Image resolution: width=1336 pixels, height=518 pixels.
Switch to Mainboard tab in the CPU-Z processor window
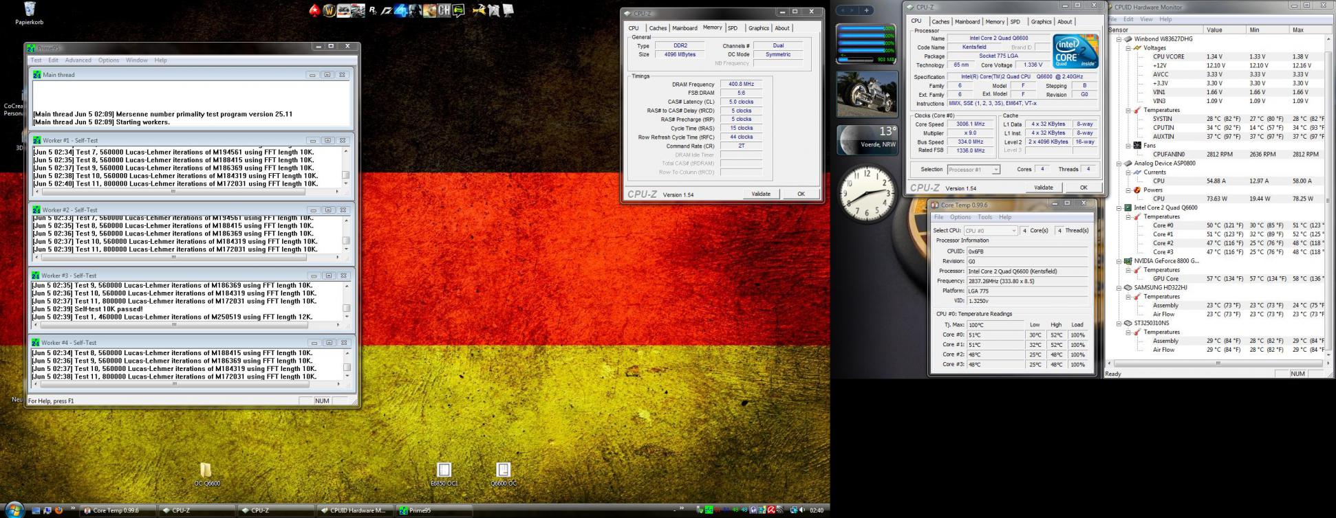[x=967, y=22]
